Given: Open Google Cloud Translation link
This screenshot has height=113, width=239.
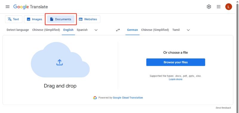Looking at the screenshot, I should [128, 98].
